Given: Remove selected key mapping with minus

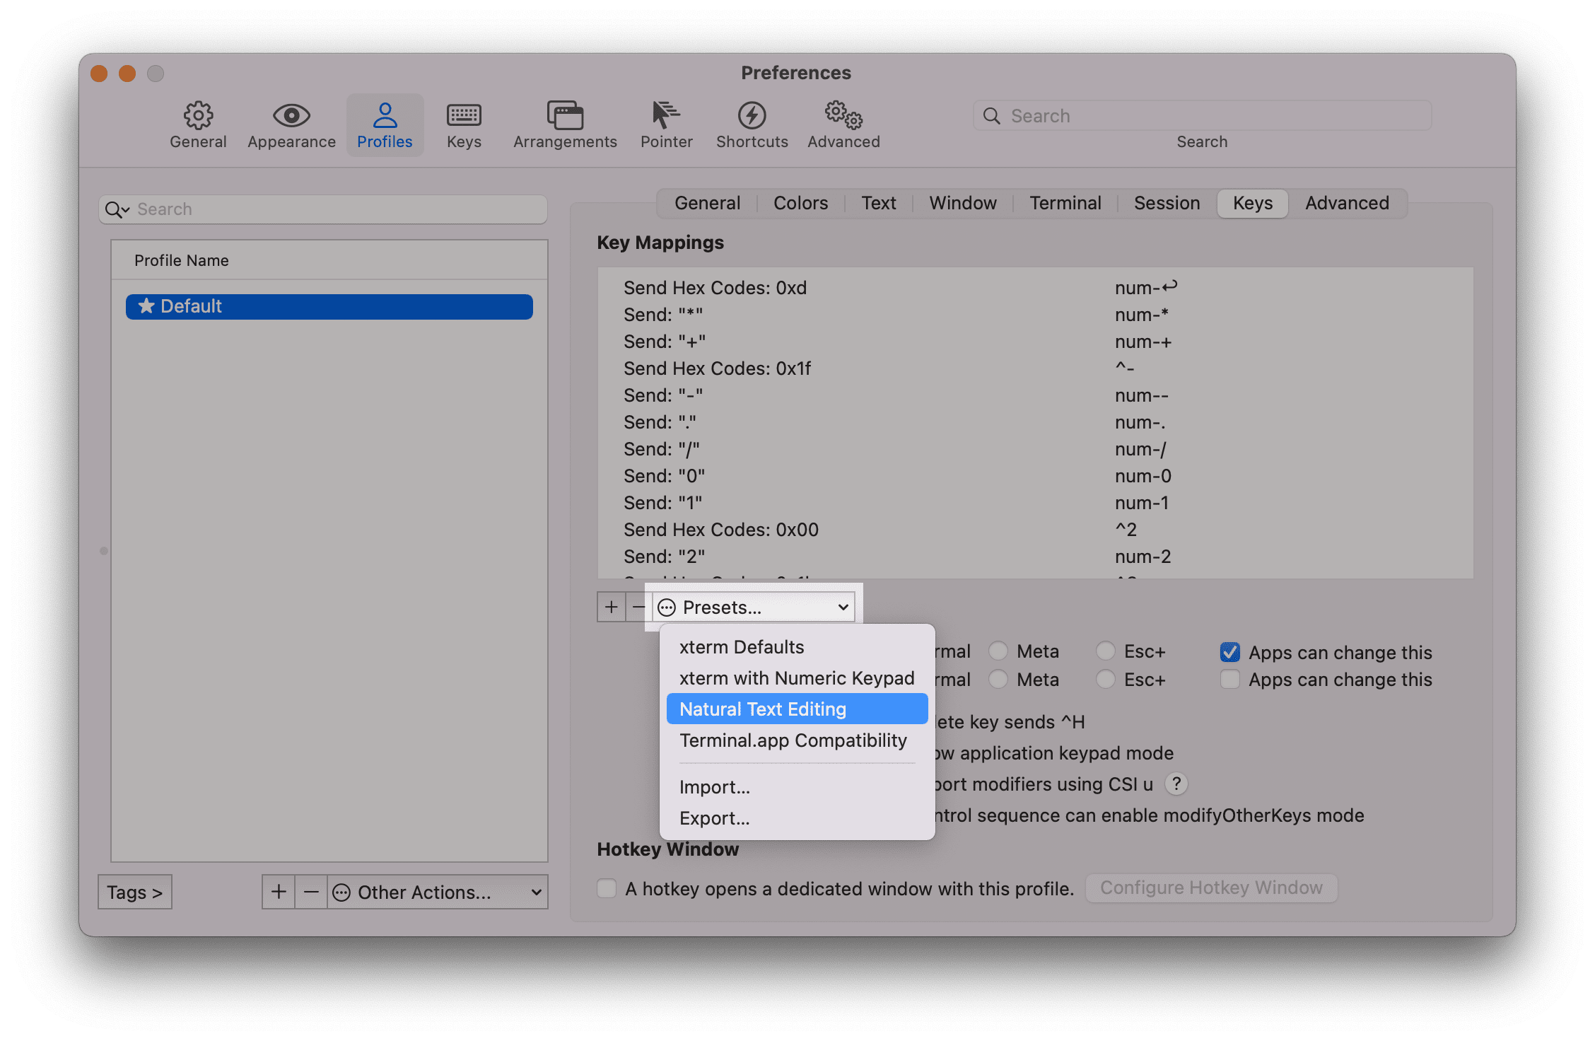Looking at the screenshot, I should pyautogui.click(x=638, y=607).
